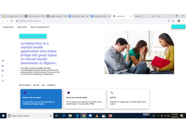Open the Instagram social icon in sidebar

(x=3, y=81)
